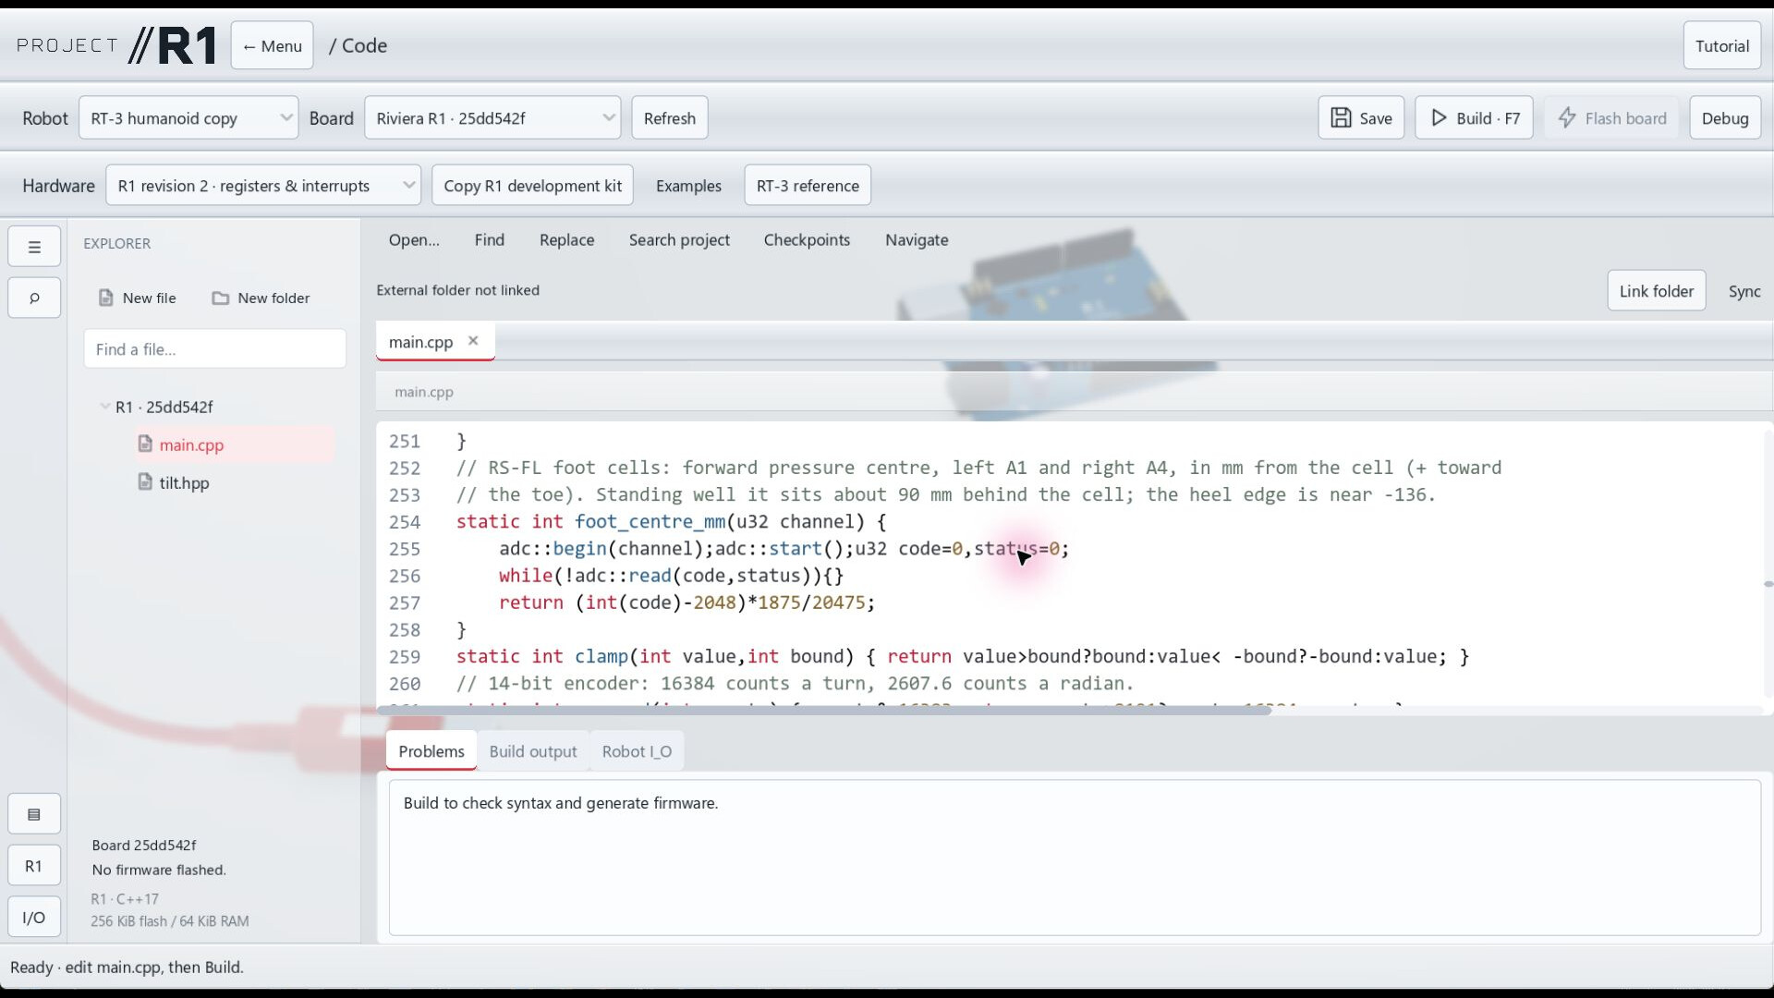Click Replace in the editor toolbar
Viewport: 1774px width, 998px height.
pos(566,240)
